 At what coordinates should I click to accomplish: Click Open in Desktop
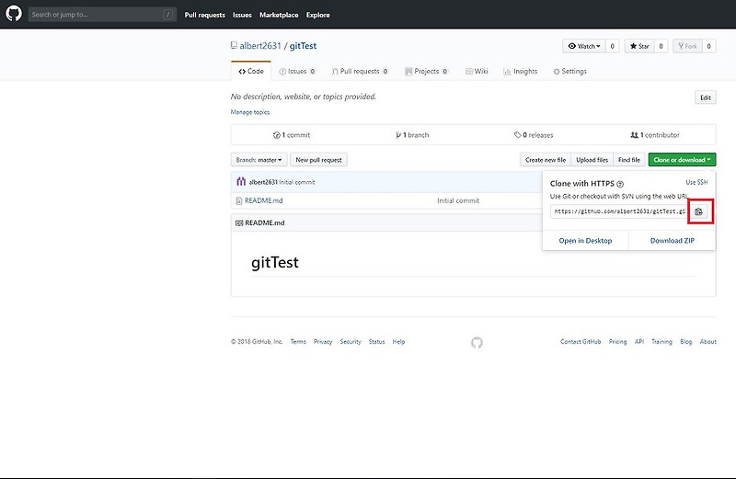(x=585, y=241)
